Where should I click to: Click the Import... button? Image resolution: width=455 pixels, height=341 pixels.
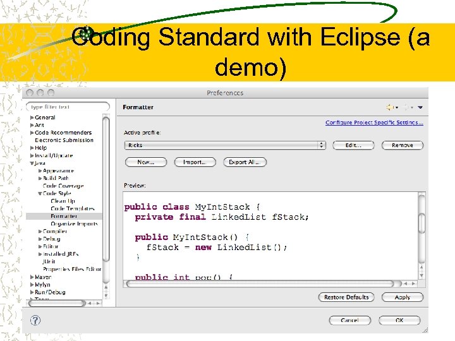coord(195,162)
